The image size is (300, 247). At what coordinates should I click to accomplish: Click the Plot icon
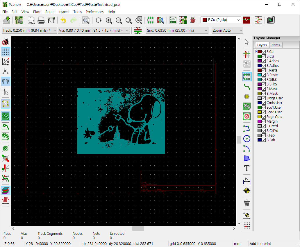(51, 20)
